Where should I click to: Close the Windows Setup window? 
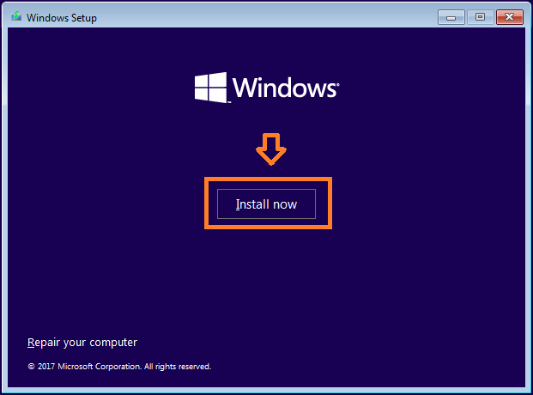510,17
